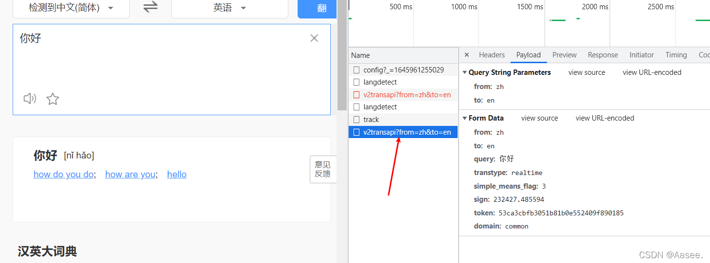This screenshot has width=710, height=263.
Task: Open 'hello' translation link
Action: 177,174
